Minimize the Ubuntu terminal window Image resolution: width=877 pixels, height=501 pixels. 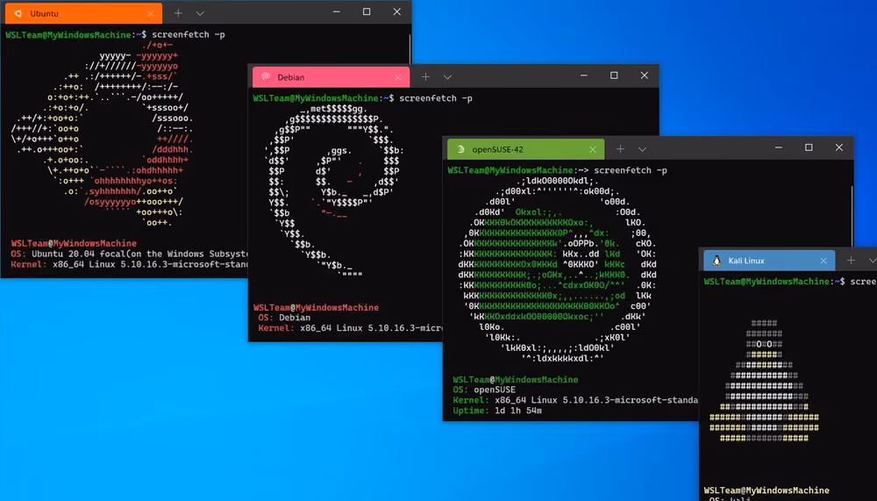coord(336,11)
